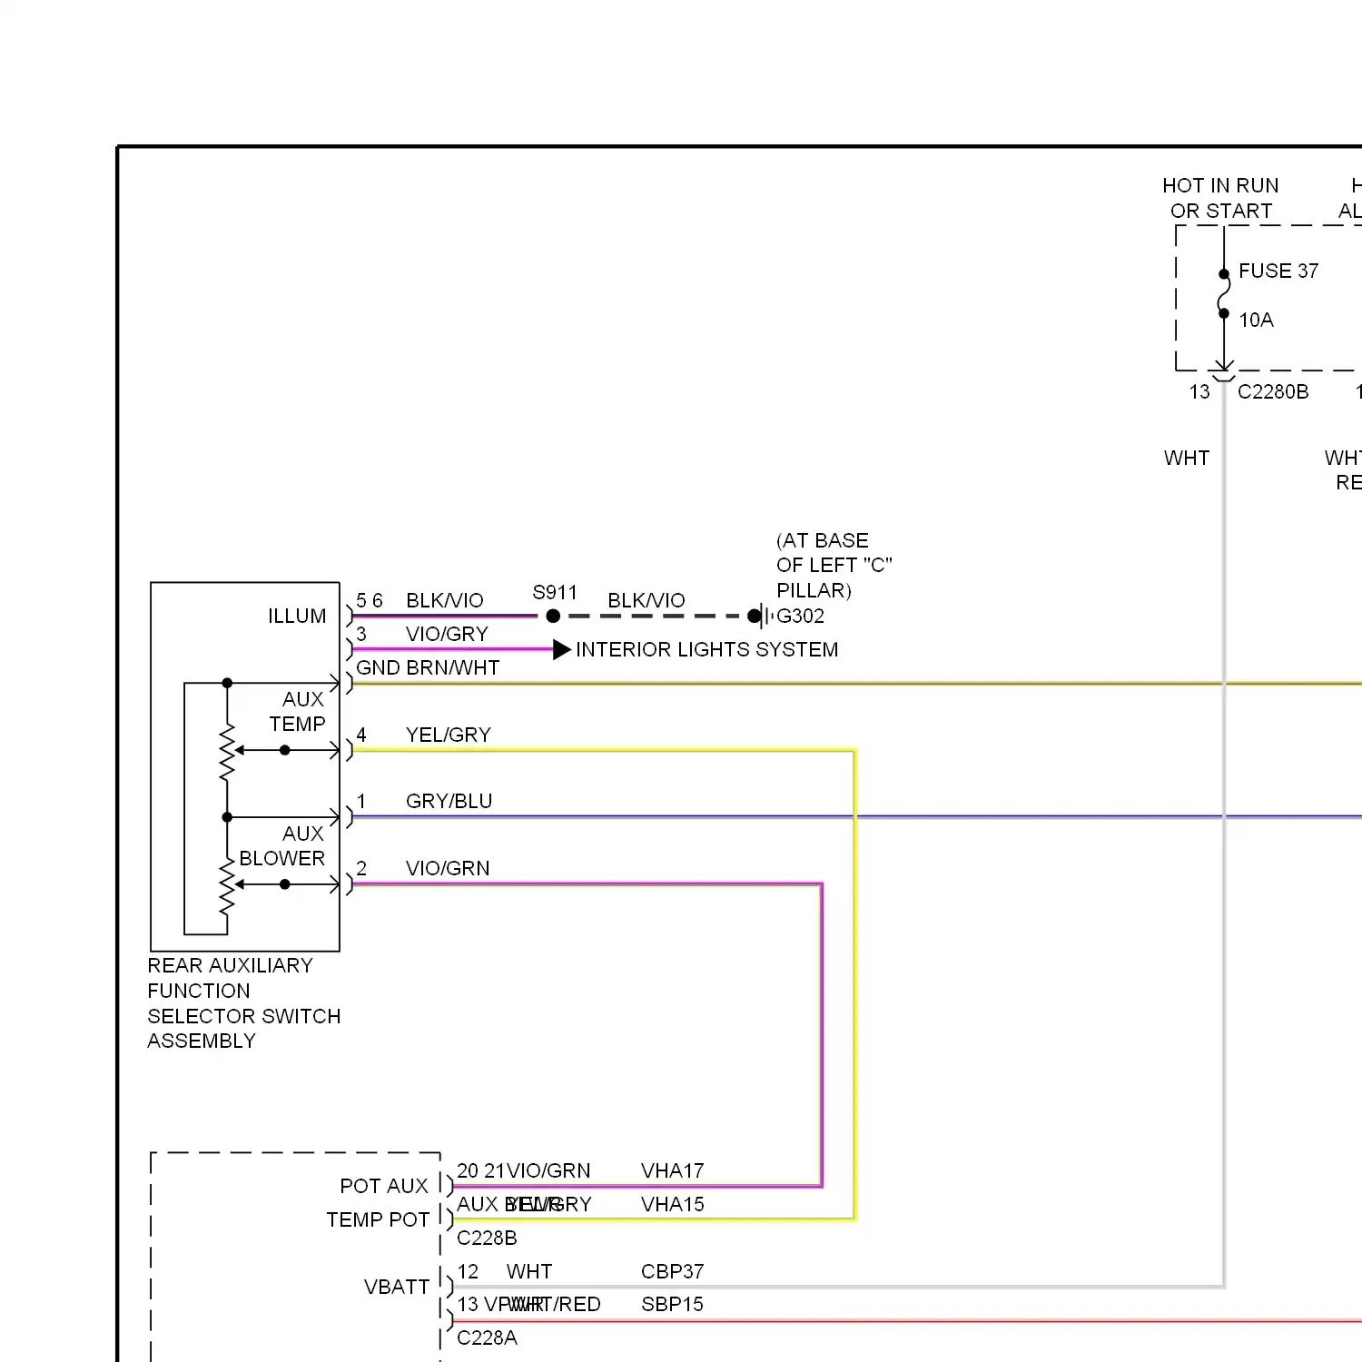Select the VBATT terminal label
This screenshot has height=1362, width=1362.
(x=397, y=1287)
